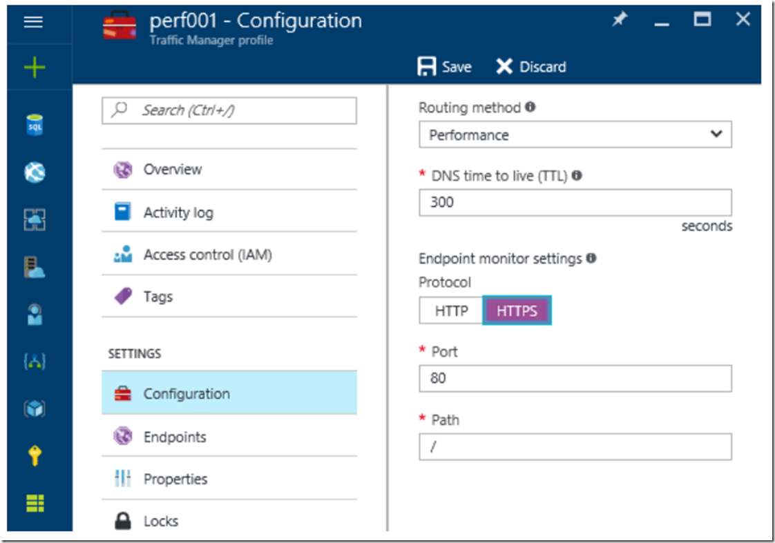Close the perf001 Configuration blade
This screenshot has width=775, height=543.
click(x=743, y=19)
